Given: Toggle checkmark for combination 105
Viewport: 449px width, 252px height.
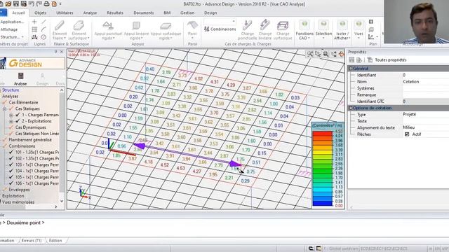Looking at the screenshot, I should [11, 177].
